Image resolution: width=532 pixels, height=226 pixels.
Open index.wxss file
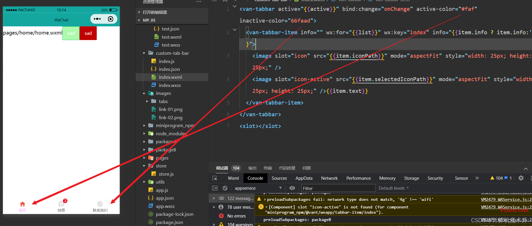tap(170, 85)
